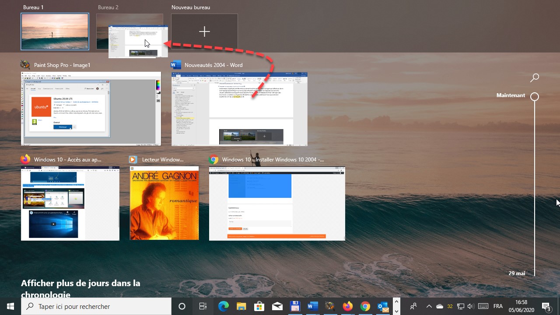Open the FRA input language selector
Viewport: 560px width, 315px height.
[x=498, y=306]
